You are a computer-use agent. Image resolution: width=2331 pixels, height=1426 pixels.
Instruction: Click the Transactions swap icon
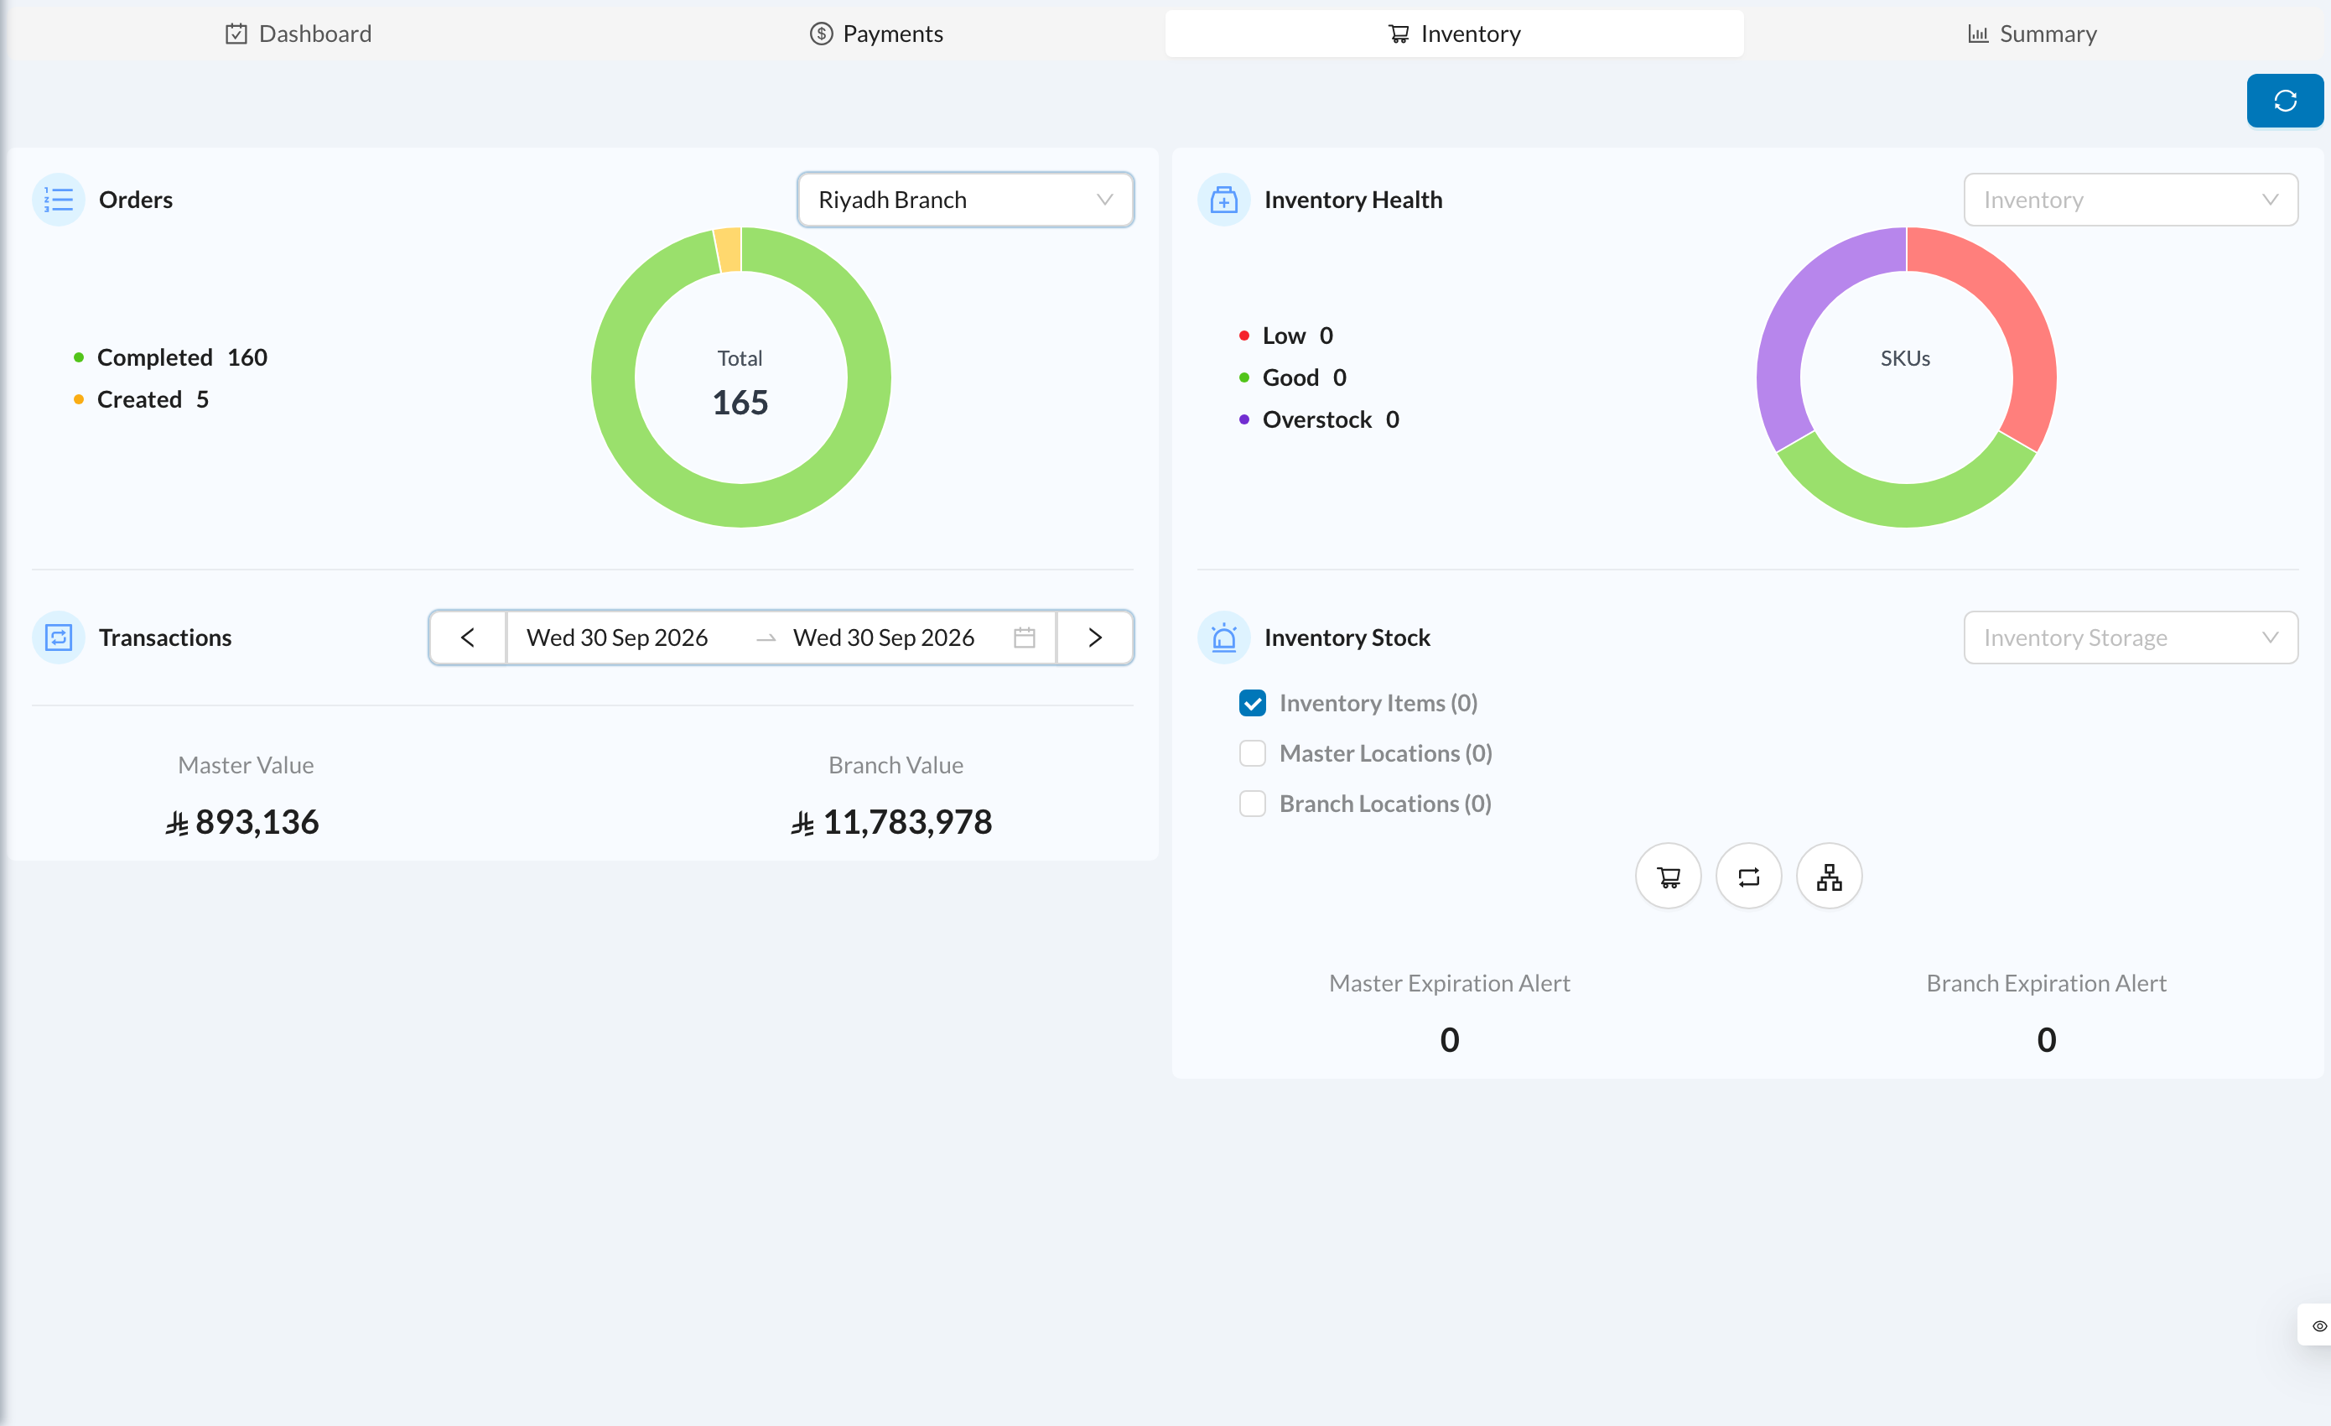(x=59, y=638)
